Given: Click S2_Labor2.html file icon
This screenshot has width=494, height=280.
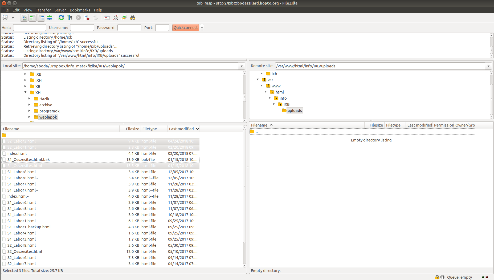Looking at the screenshot, I should point(4,141).
